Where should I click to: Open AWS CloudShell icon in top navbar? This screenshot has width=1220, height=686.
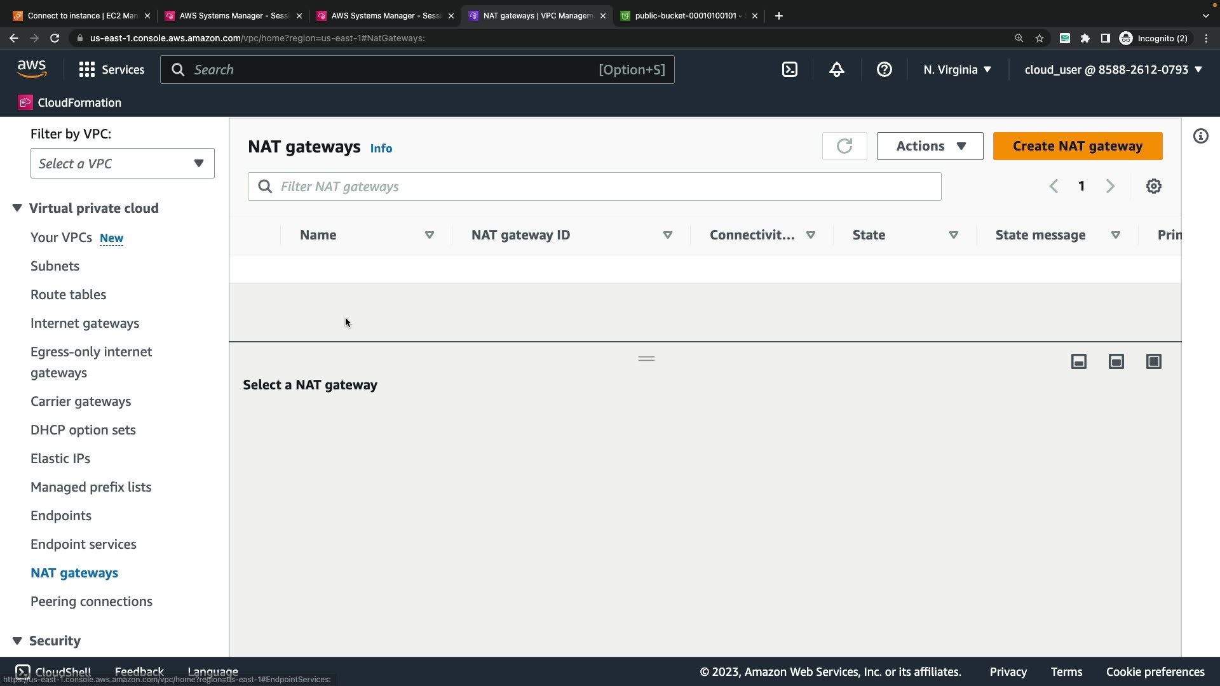(789, 70)
